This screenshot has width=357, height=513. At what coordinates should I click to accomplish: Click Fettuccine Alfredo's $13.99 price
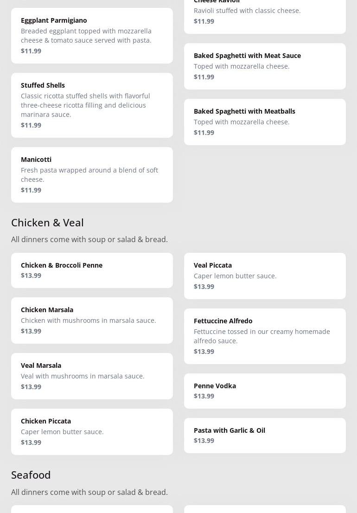click(x=204, y=352)
